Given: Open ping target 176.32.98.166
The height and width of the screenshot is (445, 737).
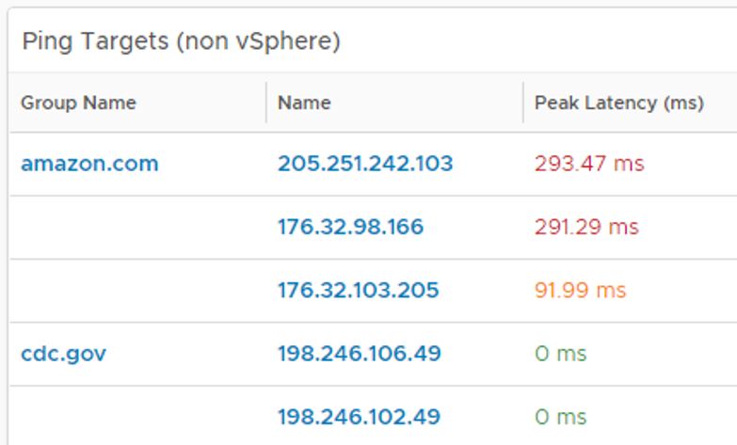Looking at the screenshot, I should coord(350,227).
